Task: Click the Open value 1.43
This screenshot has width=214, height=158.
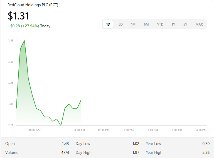Action: coord(65,144)
